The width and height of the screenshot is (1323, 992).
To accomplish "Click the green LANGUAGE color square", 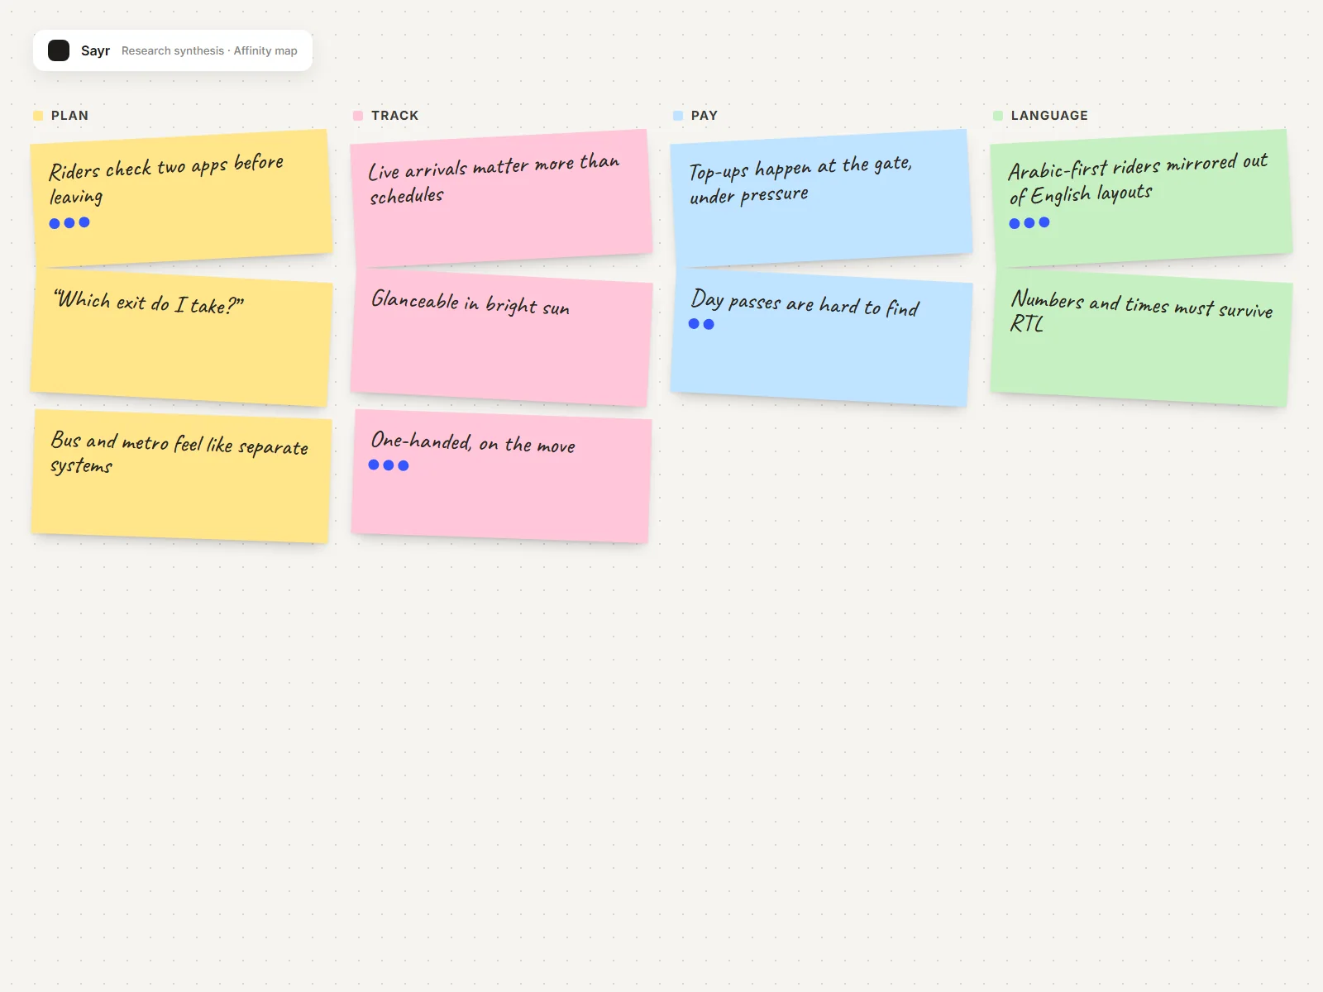I will (x=998, y=116).
